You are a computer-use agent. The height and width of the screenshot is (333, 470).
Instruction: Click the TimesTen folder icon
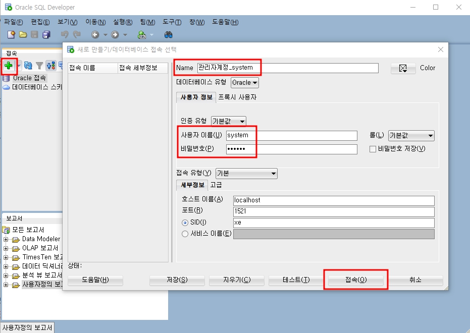[16, 257]
